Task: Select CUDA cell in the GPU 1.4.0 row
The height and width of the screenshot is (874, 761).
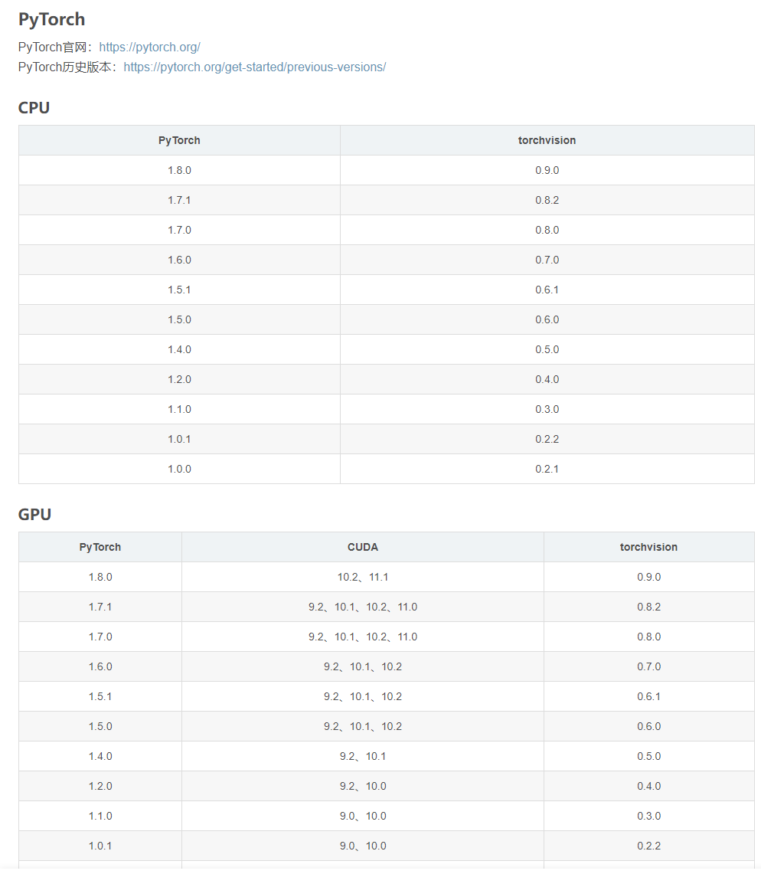Action: [x=363, y=756]
